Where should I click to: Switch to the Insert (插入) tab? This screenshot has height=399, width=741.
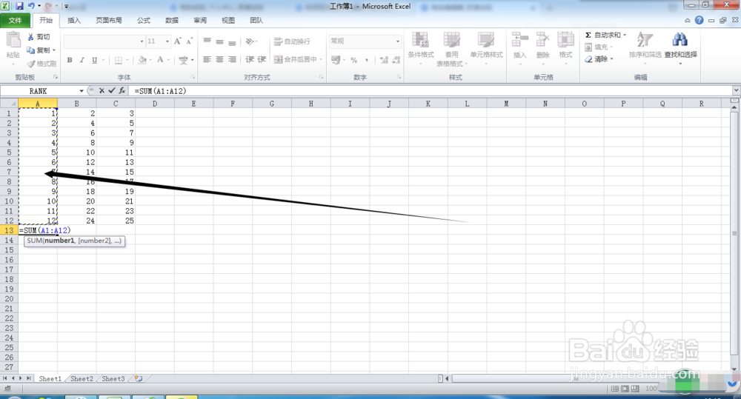coord(74,20)
